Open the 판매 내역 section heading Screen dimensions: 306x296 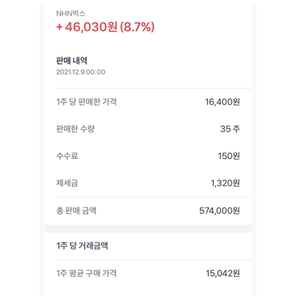tap(72, 61)
